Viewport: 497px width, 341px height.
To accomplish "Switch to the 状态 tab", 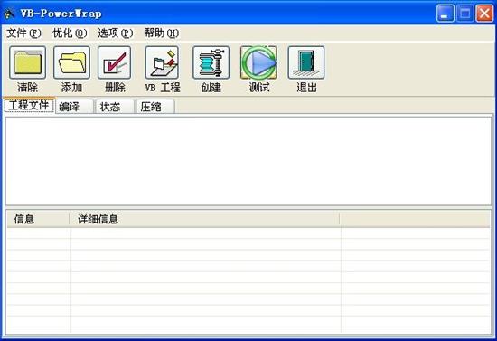I will click(x=115, y=107).
